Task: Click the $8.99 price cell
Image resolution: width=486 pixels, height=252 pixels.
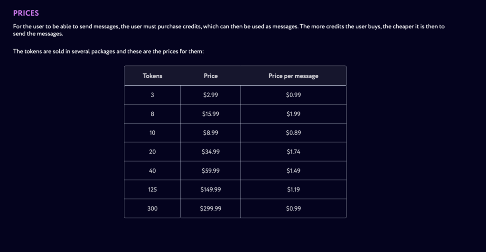Action: point(210,133)
